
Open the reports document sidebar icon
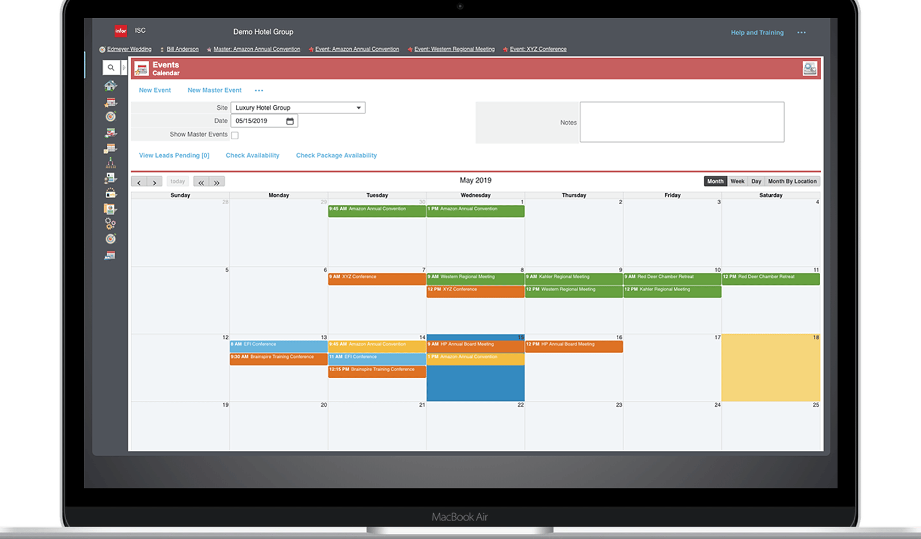111,209
